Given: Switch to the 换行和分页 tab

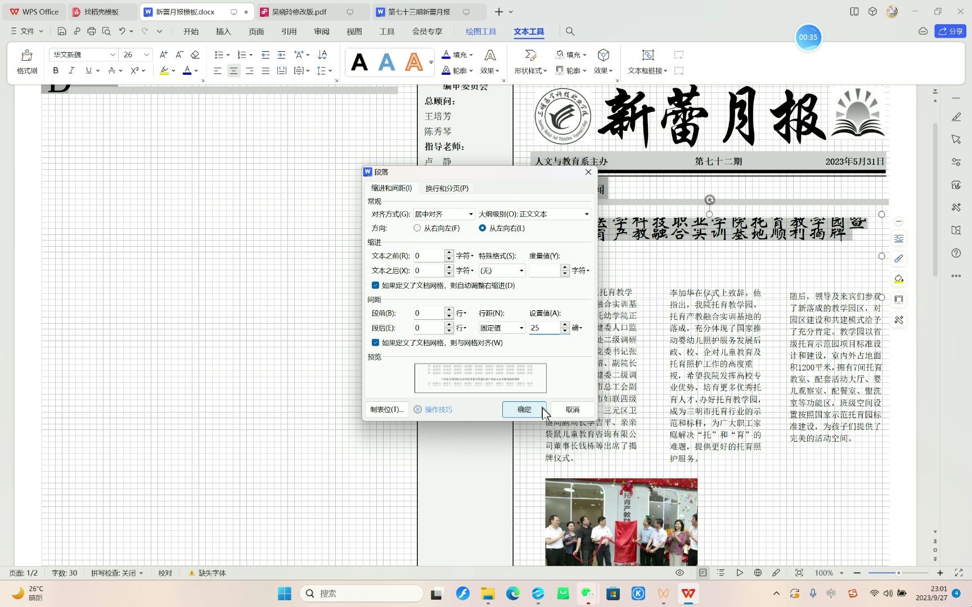Looking at the screenshot, I should [447, 188].
